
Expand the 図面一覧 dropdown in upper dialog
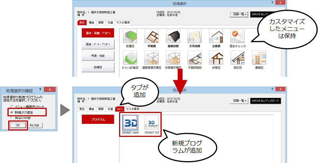[240, 14]
